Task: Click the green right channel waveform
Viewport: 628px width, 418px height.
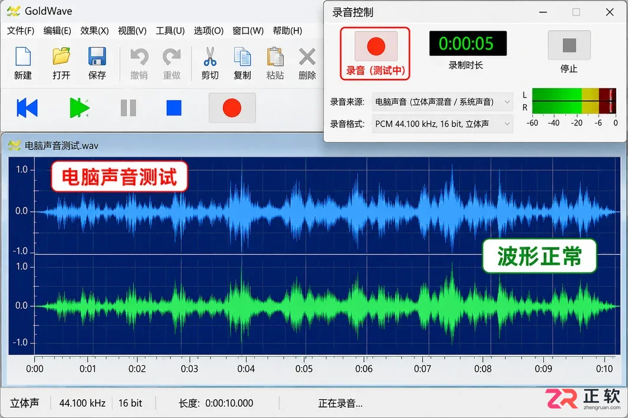Action: point(327,306)
